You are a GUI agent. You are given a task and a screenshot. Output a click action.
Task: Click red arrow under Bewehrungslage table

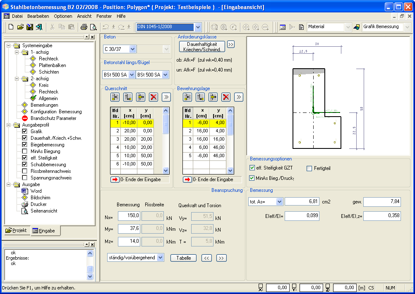point(187,179)
